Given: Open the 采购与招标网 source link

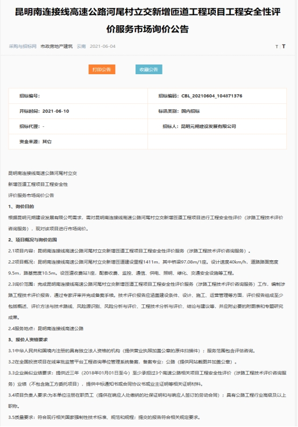Looking at the screenshot, I should pos(23,46).
